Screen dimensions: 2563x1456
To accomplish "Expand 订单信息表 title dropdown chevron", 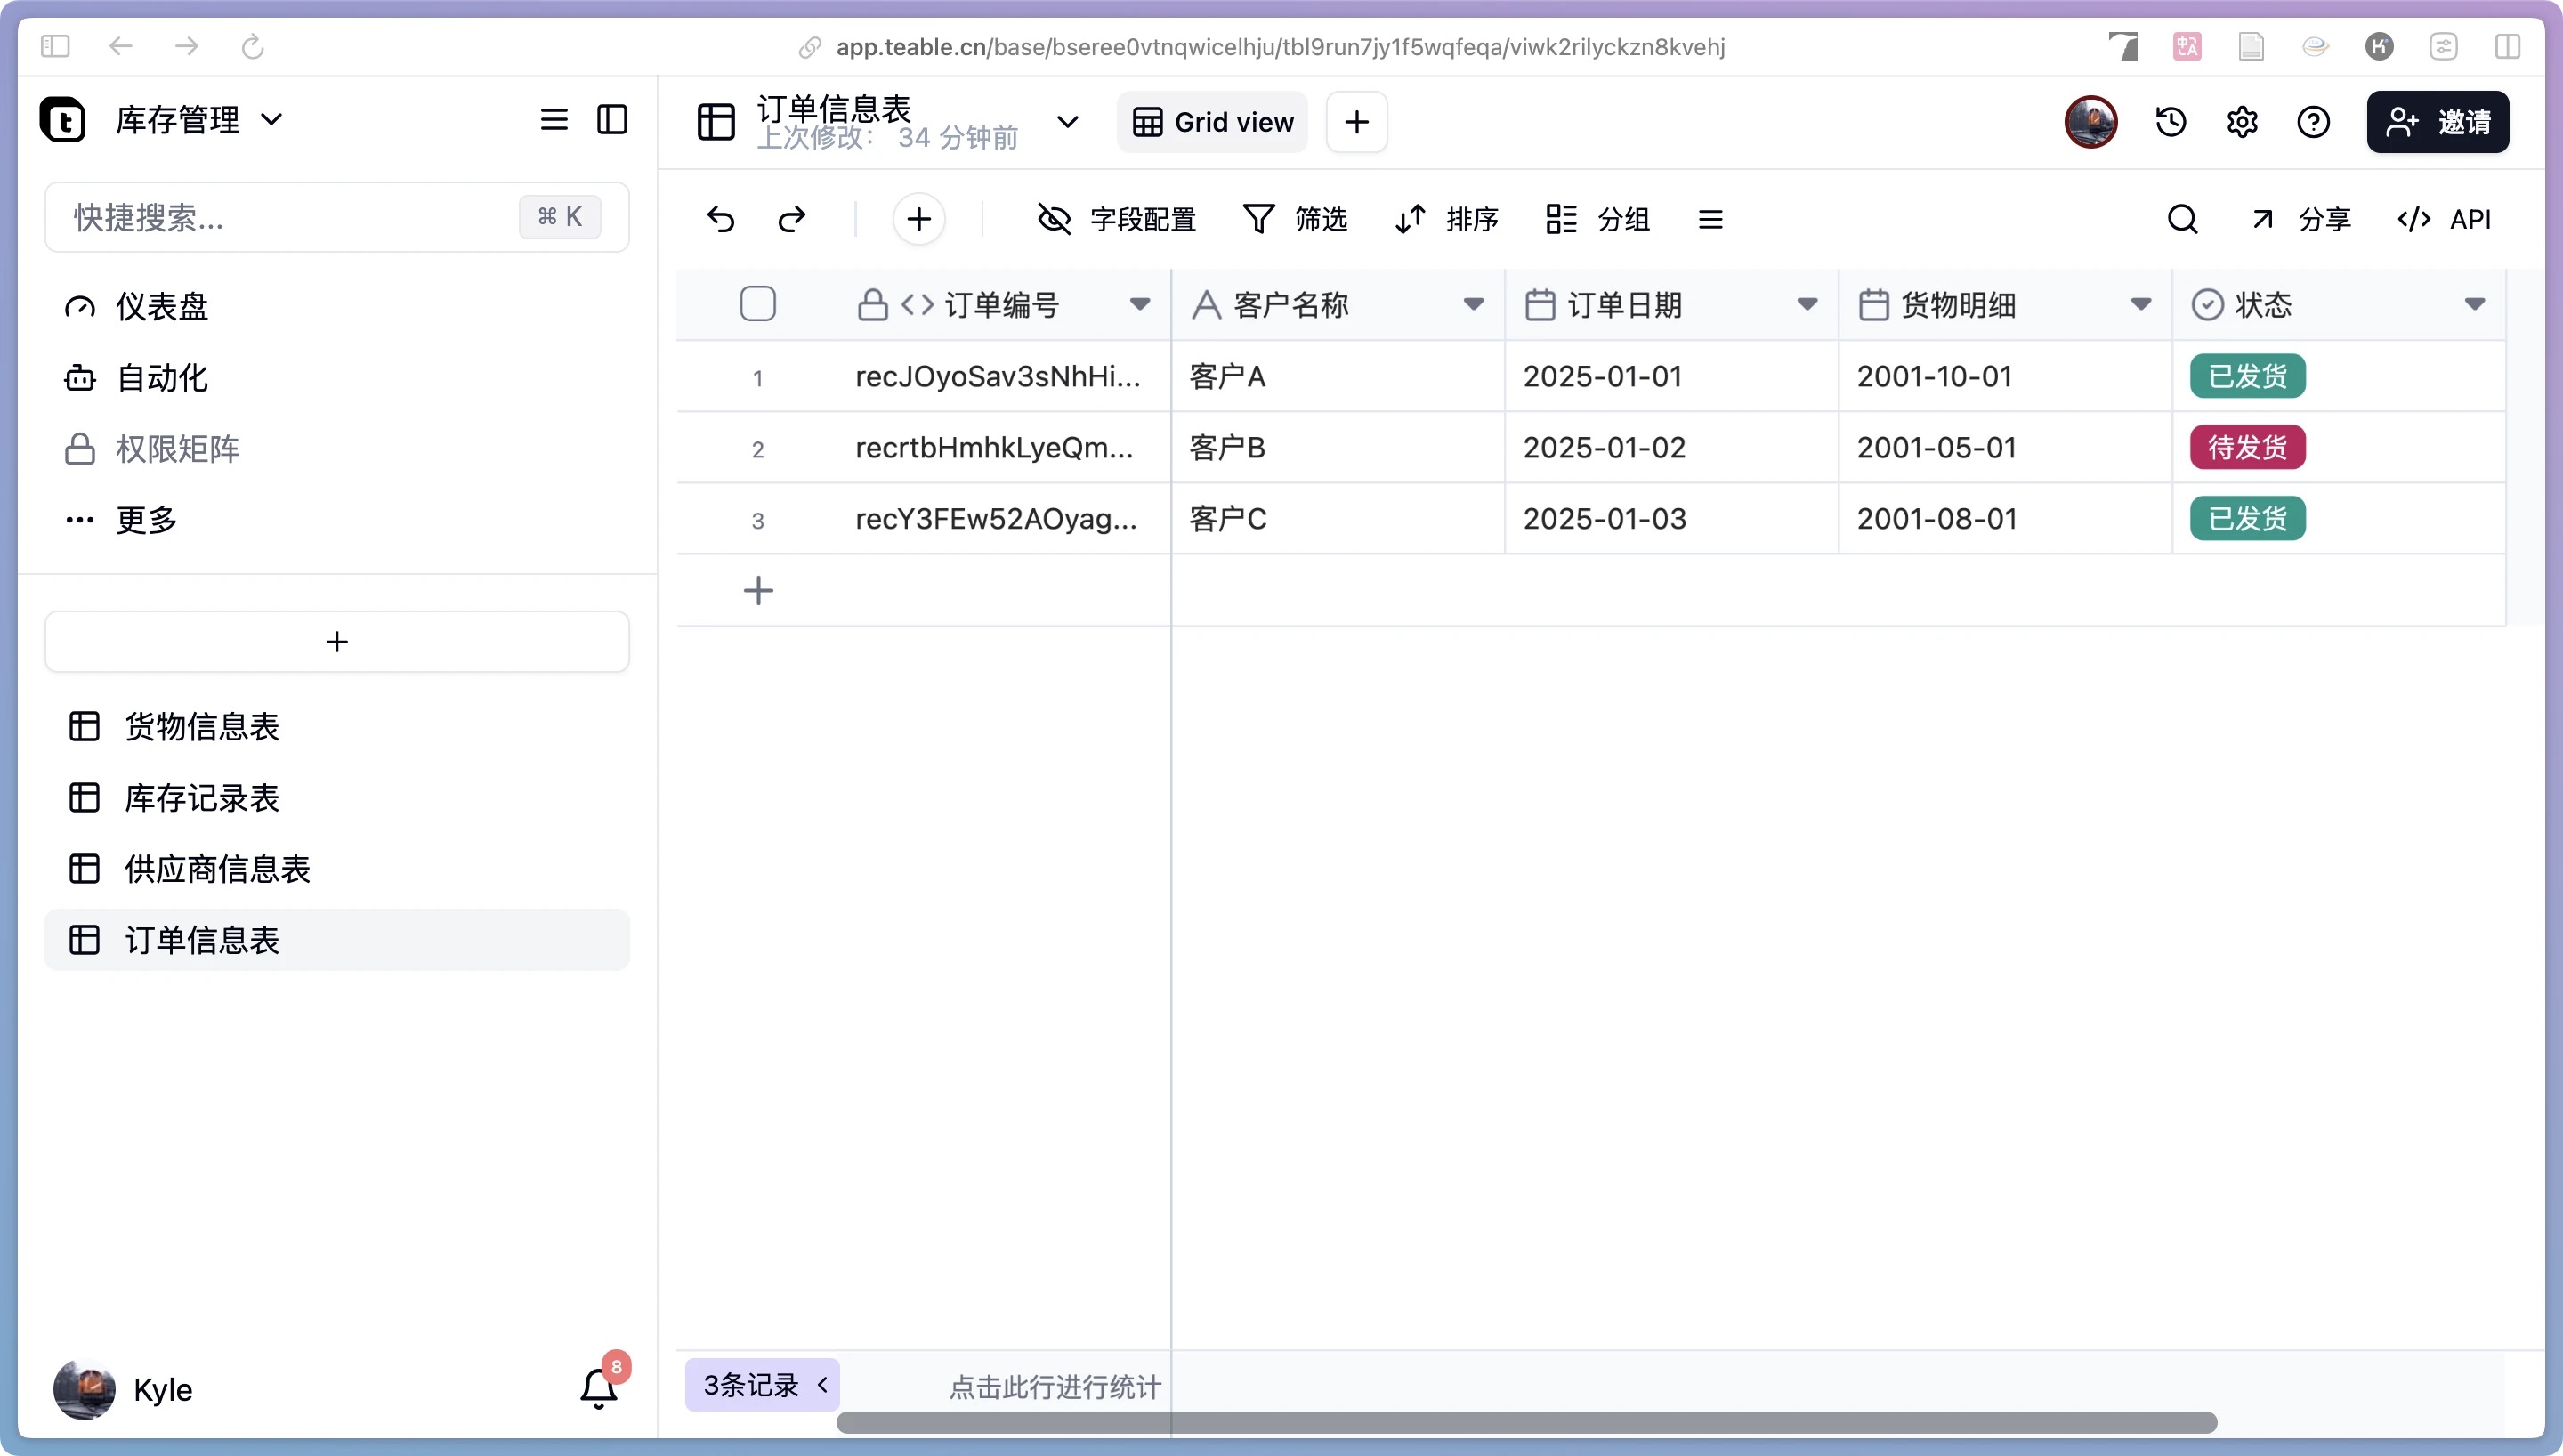I will (1068, 122).
